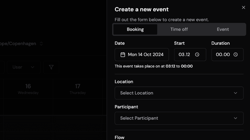Open the User filter dropdown
The height and width of the screenshot is (140, 250).
[23, 67]
